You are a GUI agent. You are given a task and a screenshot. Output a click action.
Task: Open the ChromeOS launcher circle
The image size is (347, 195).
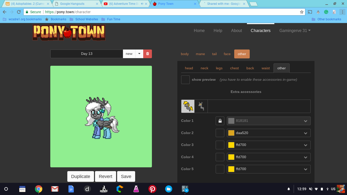6,189
